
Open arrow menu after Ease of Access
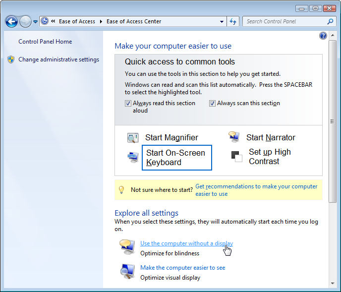[x=101, y=21]
